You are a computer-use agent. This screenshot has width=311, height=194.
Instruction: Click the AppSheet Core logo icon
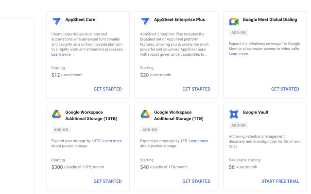point(56,21)
